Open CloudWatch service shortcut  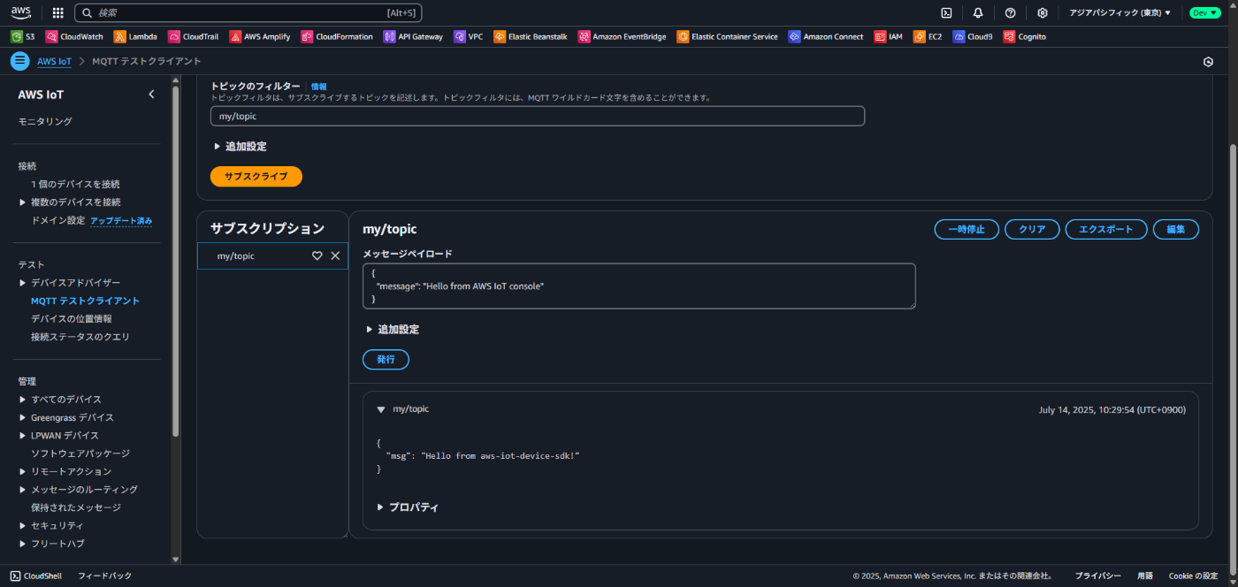click(74, 37)
